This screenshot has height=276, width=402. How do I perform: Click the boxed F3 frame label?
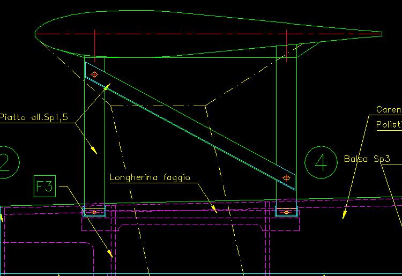pyautogui.click(x=44, y=187)
